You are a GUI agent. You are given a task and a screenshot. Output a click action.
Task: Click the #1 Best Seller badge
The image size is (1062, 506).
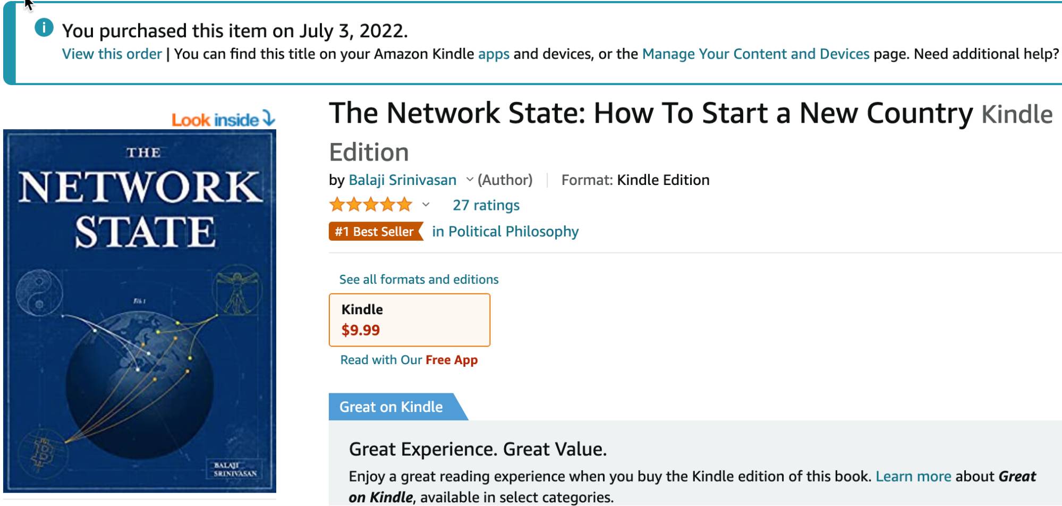(376, 232)
